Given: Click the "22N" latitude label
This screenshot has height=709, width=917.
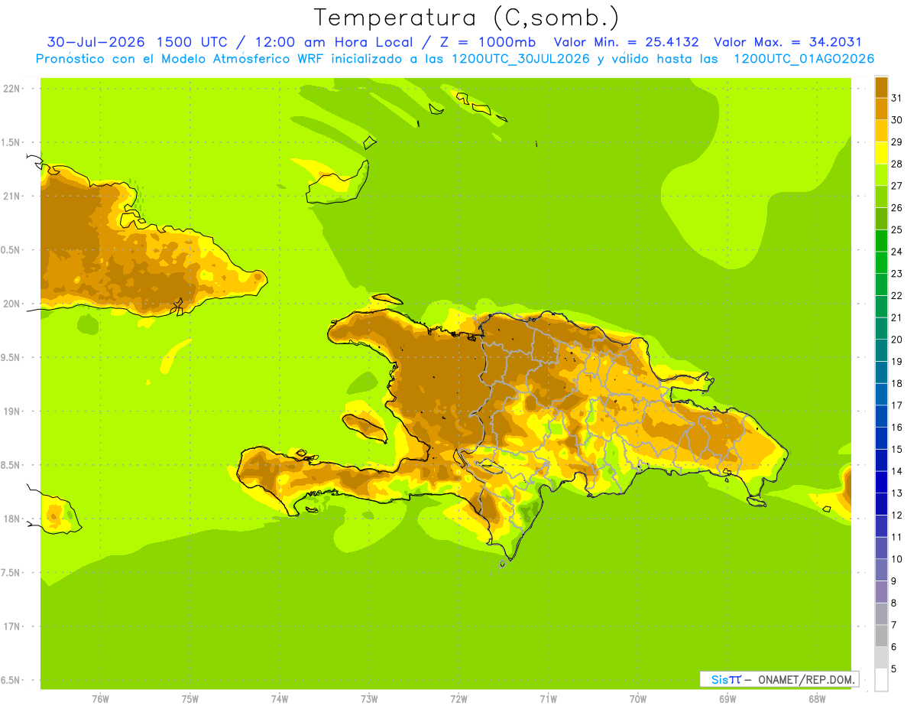Looking at the screenshot, I should click(x=13, y=88).
